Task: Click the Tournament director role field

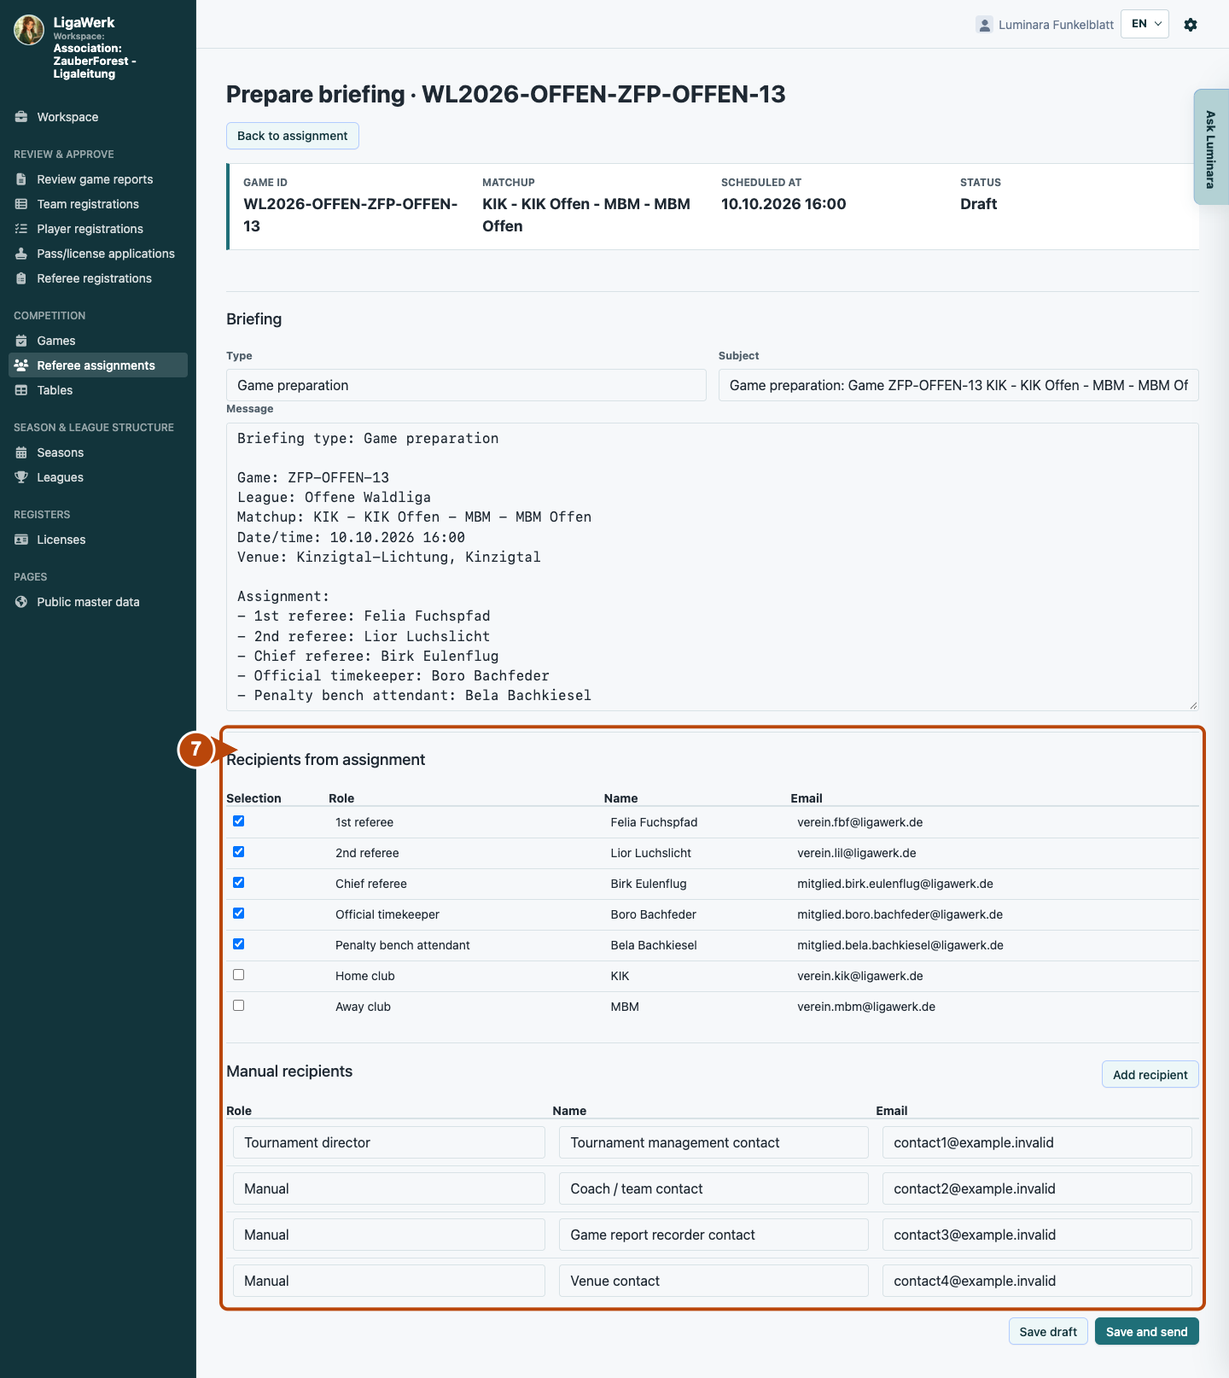Action: click(389, 1142)
